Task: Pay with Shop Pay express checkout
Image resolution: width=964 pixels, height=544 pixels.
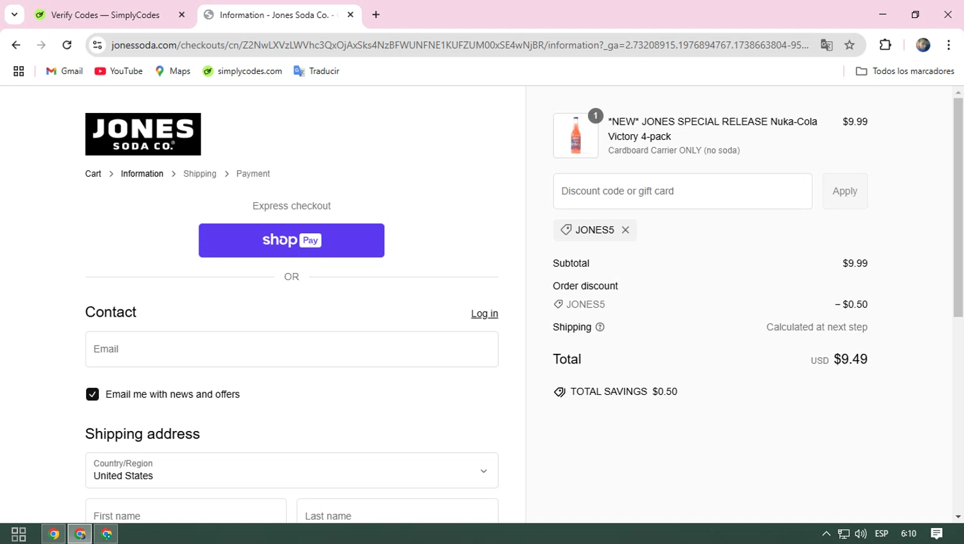Action: tap(292, 240)
